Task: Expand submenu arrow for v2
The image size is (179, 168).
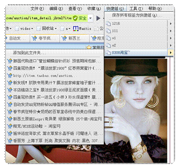Action: click(x=171, y=45)
